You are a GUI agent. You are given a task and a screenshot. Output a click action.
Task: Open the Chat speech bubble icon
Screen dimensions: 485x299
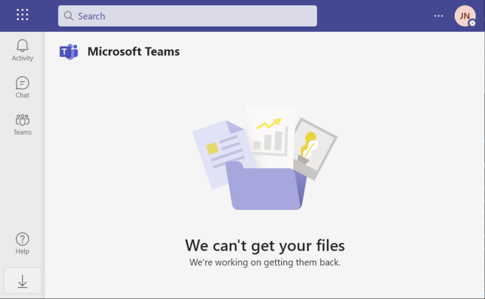pyautogui.click(x=22, y=83)
